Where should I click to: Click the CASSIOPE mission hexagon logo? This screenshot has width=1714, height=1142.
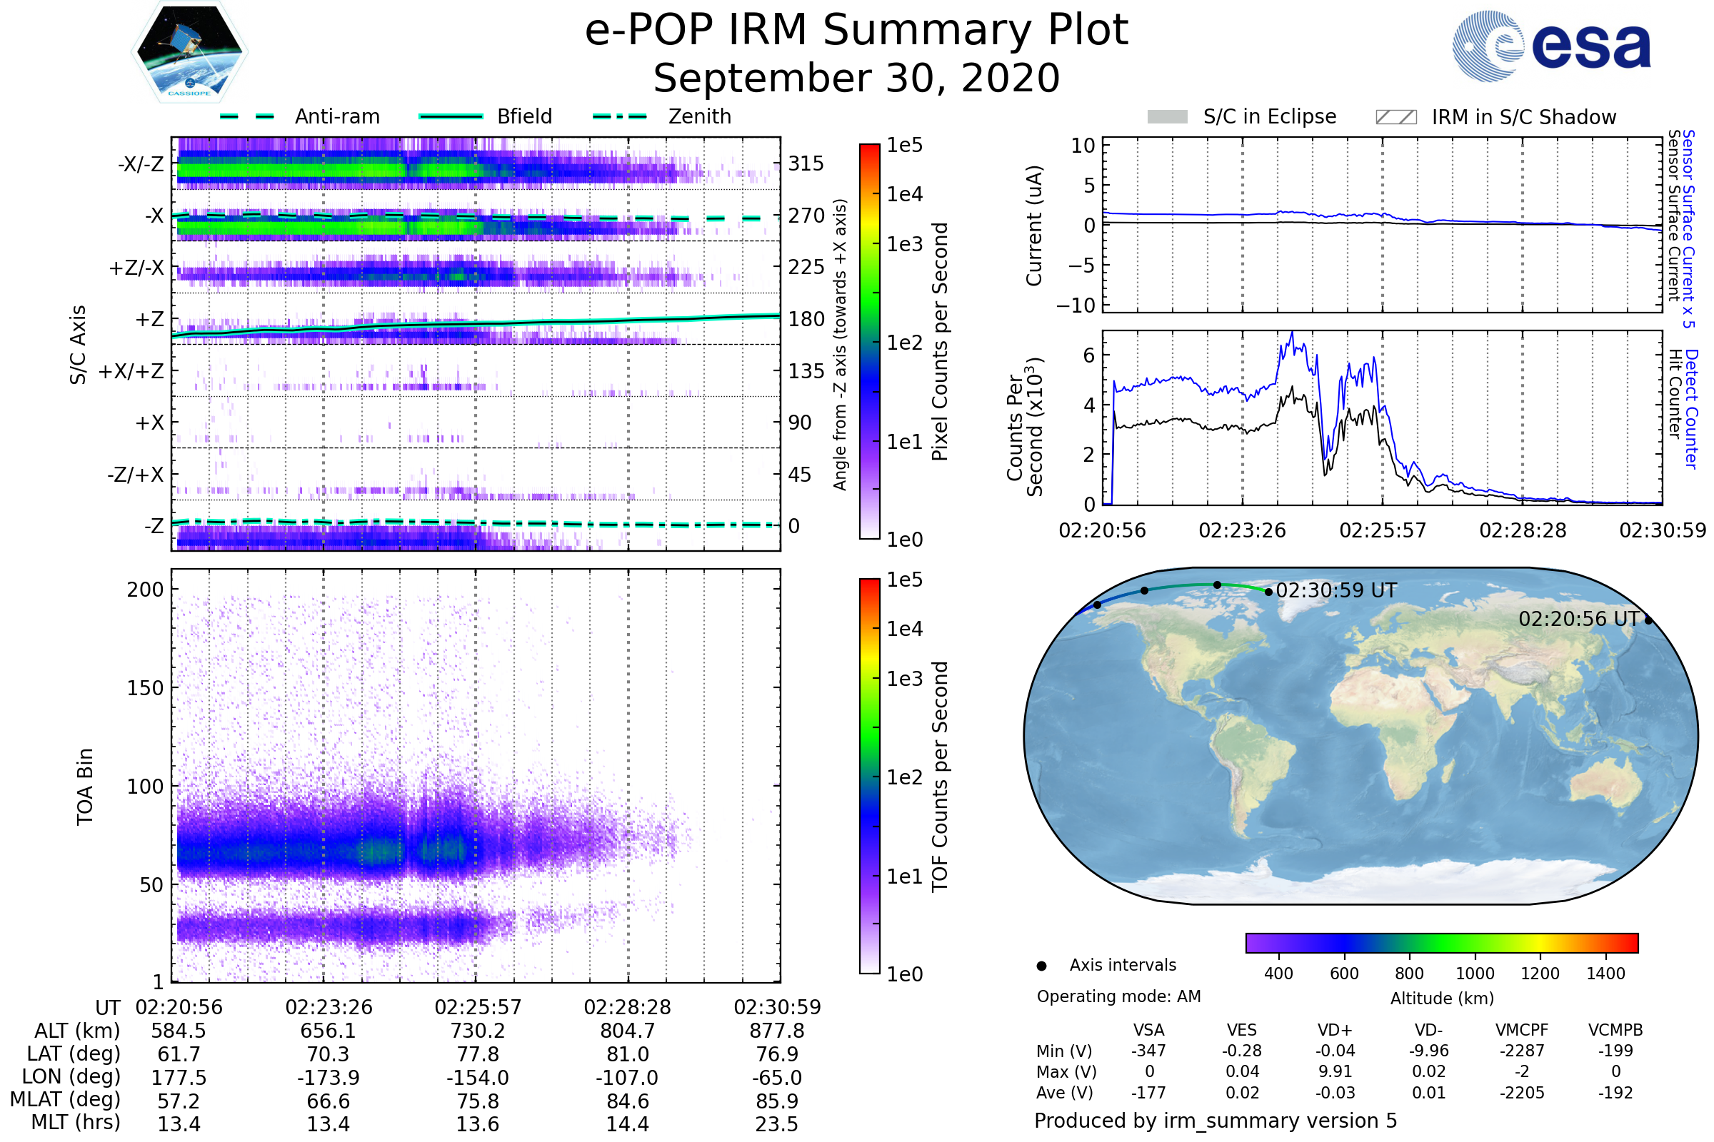click(x=189, y=52)
